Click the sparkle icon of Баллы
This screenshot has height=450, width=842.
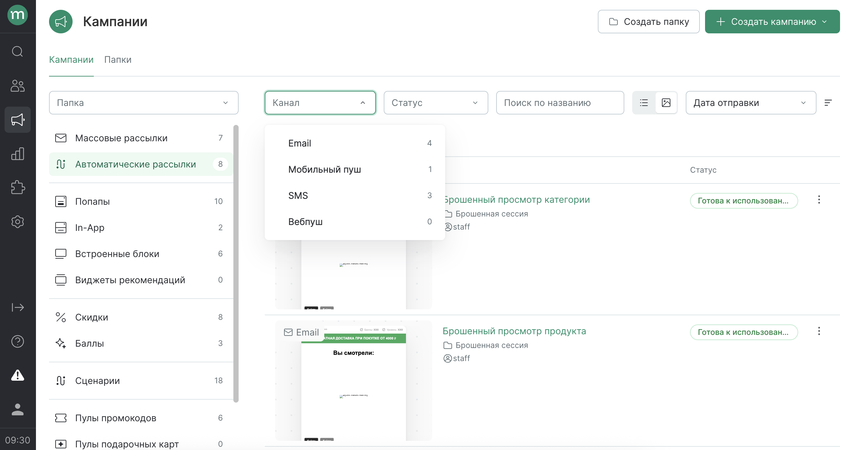pos(61,343)
